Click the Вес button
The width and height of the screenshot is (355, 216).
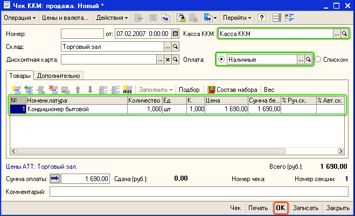click(x=269, y=90)
